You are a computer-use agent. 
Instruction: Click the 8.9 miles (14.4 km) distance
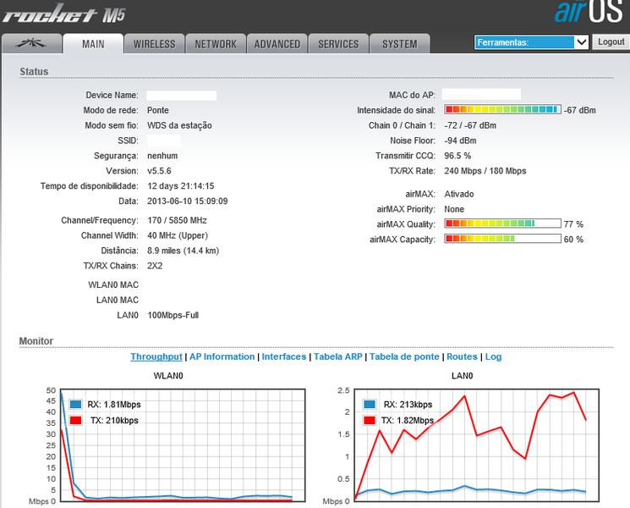[183, 251]
